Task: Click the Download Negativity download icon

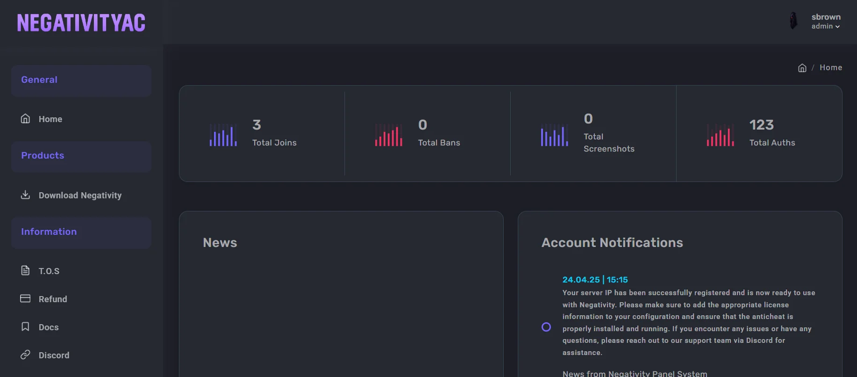Action: pos(26,195)
